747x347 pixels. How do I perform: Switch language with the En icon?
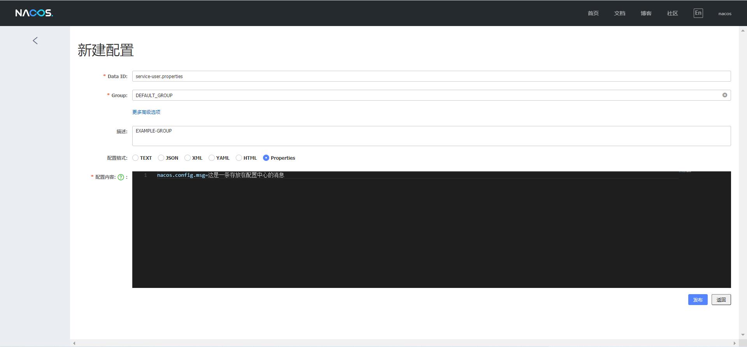point(698,13)
